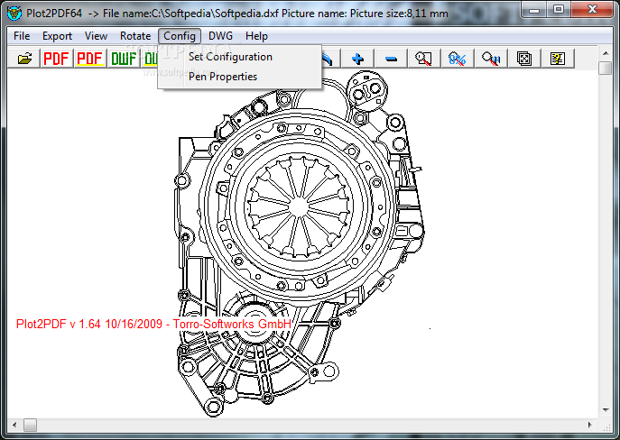Screen dimensions: 620x440
Task: Open the Help menu
Action: tap(256, 36)
